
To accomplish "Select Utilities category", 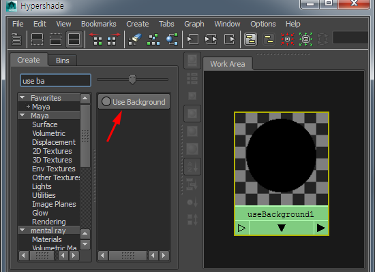I will pyautogui.click(x=44, y=195).
